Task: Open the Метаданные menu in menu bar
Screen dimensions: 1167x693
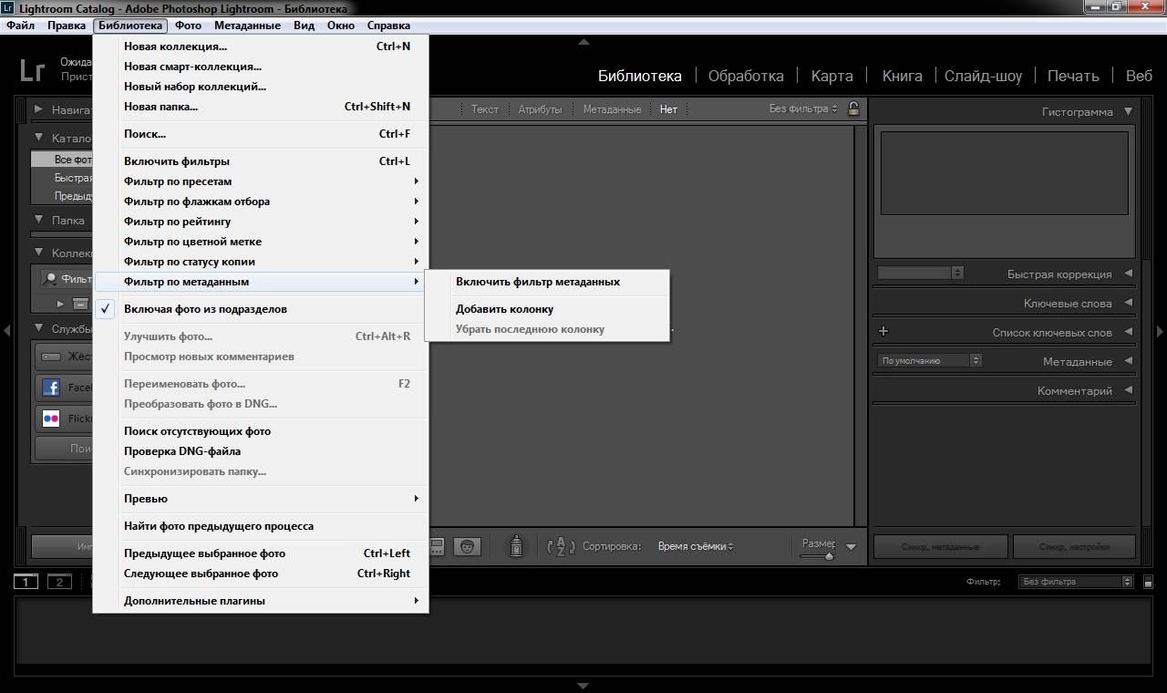Action: pos(248,26)
